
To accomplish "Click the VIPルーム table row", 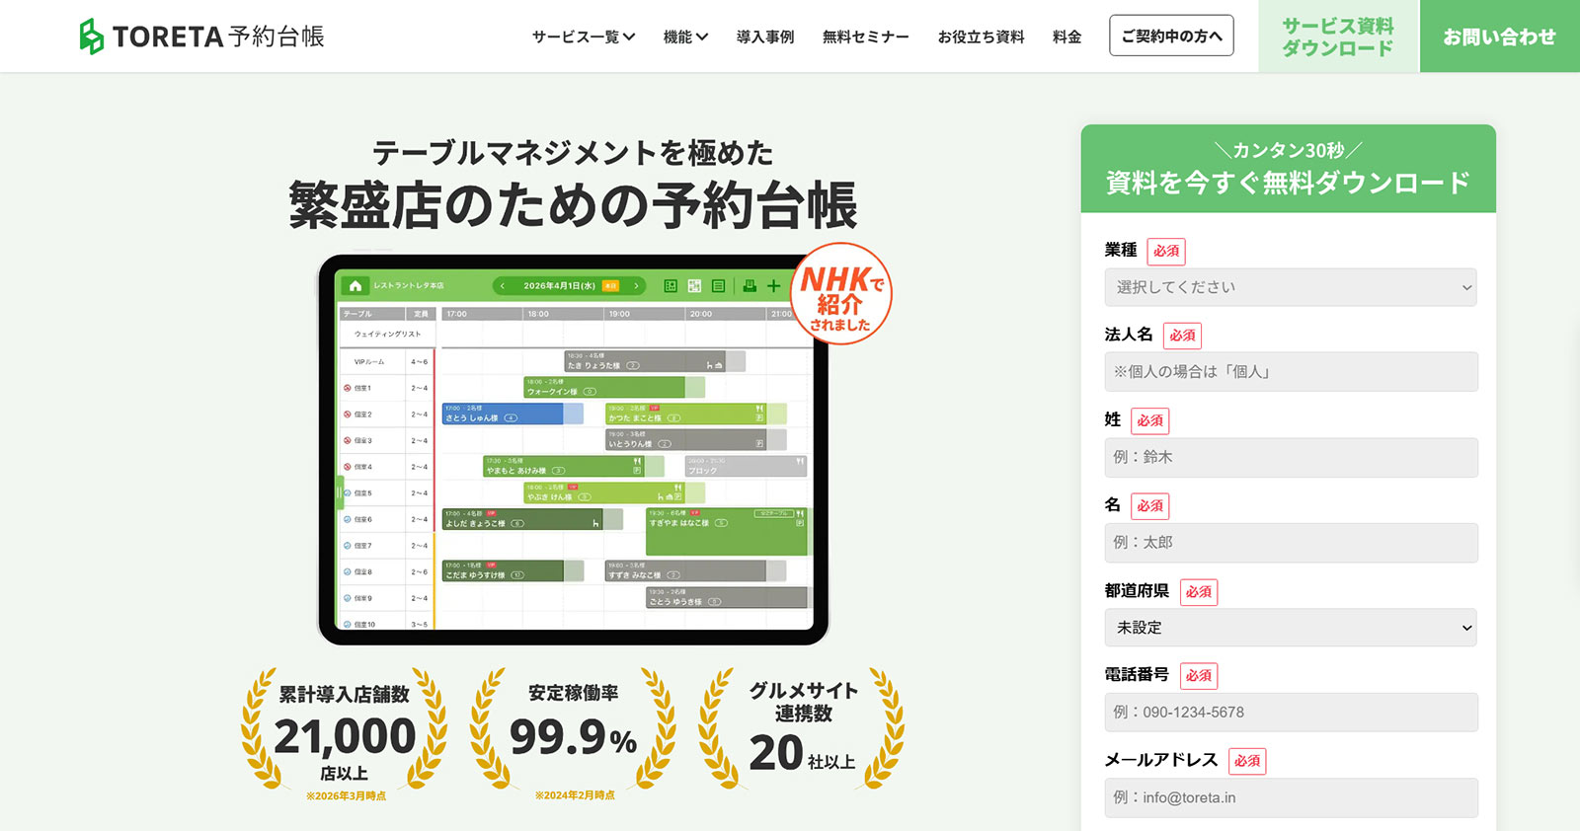I will pyautogui.click(x=387, y=361).
